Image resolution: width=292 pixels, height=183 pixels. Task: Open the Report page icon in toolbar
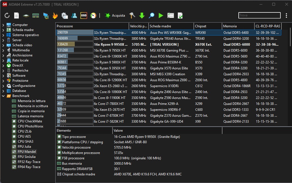(x=16, y=16)
